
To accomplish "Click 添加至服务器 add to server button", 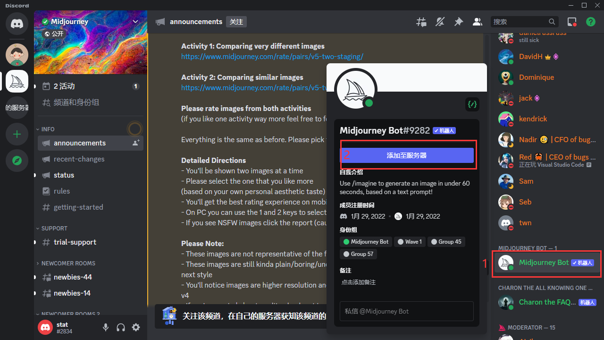I will point(407,155).
